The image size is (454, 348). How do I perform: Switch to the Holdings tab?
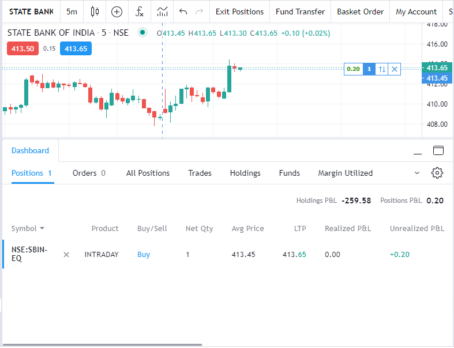coord(245,173)
